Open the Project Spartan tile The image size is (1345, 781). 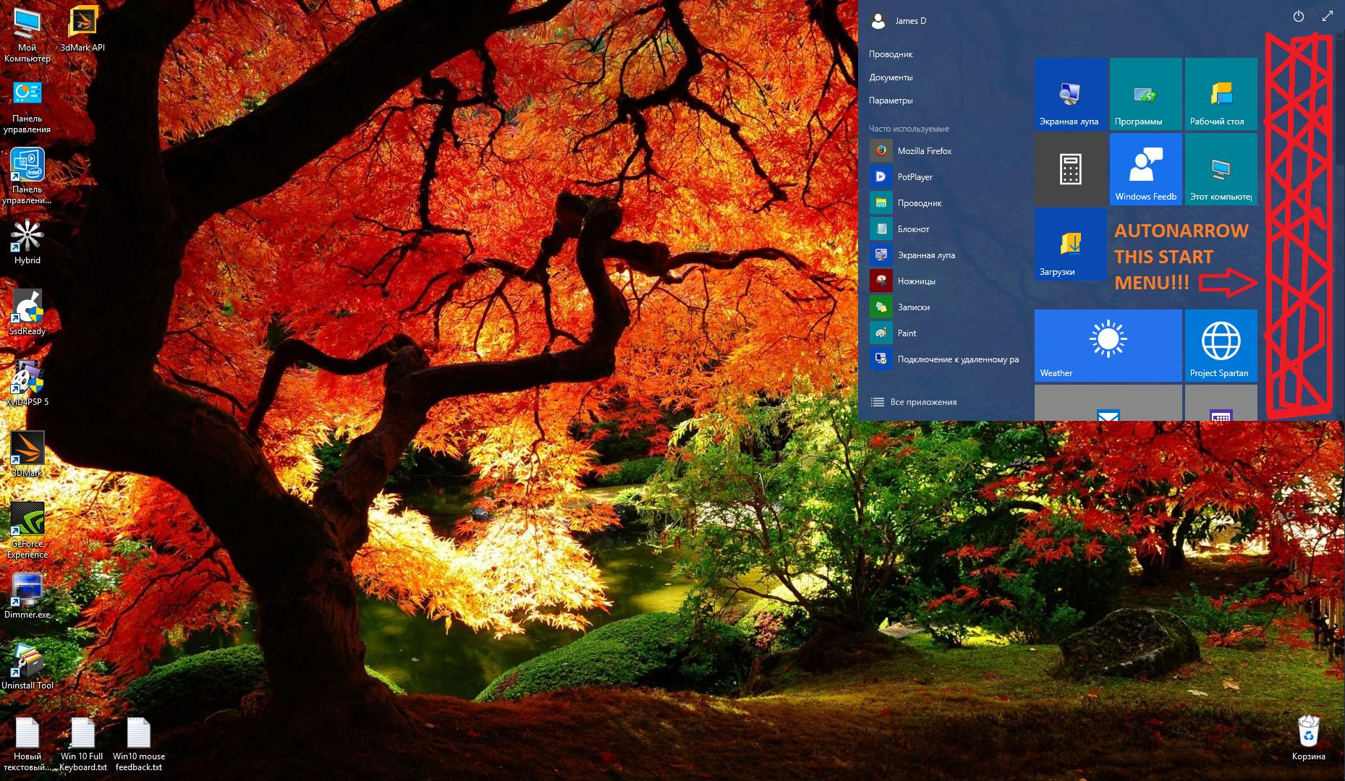click(1221, 346)
